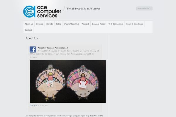The image size is (176, 117).
Task: Open the About Us menu item
Action: [29, 24]
